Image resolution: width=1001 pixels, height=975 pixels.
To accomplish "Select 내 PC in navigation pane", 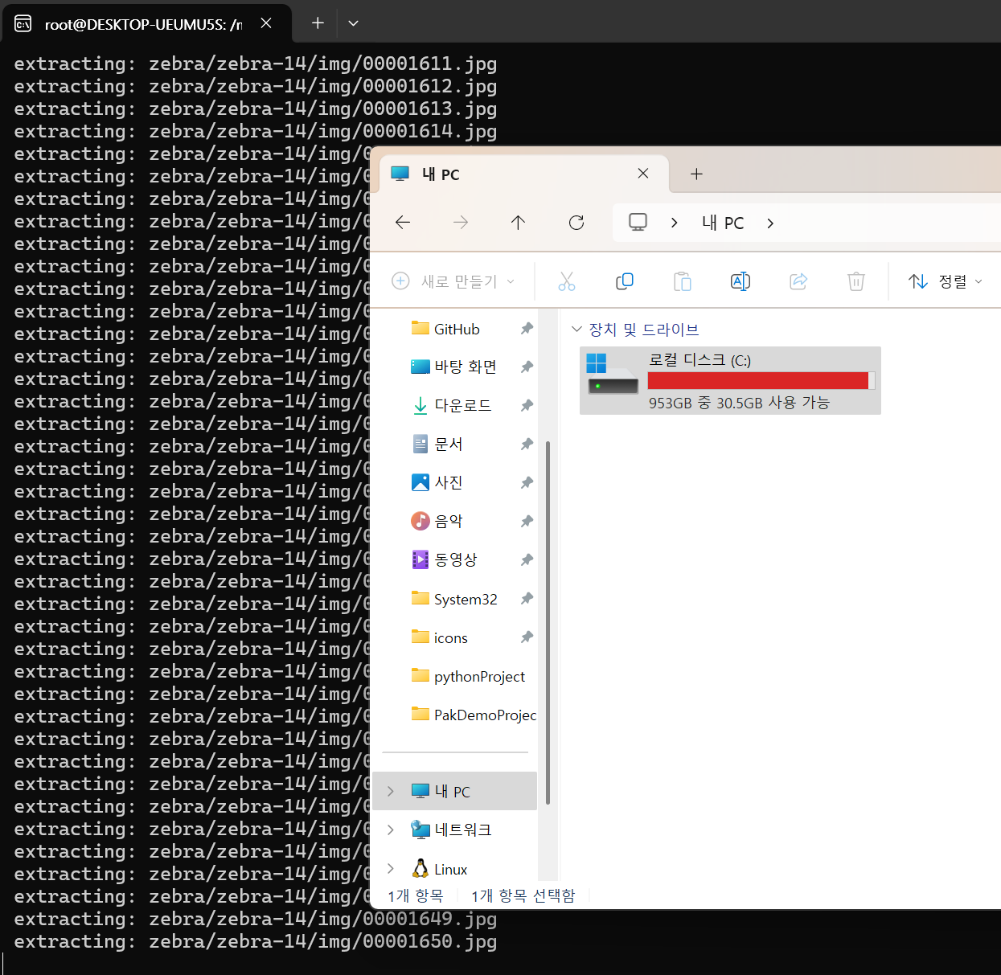I will (x=455, y=791).
